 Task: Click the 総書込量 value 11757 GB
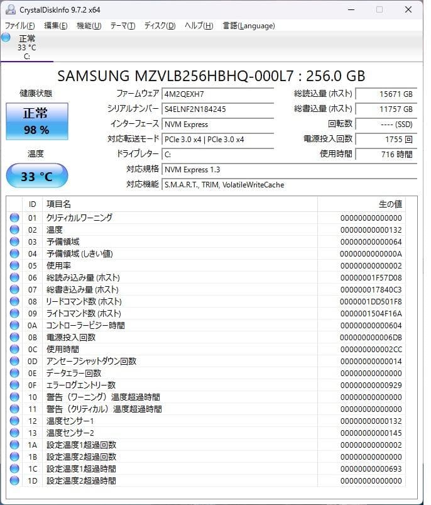386,109
